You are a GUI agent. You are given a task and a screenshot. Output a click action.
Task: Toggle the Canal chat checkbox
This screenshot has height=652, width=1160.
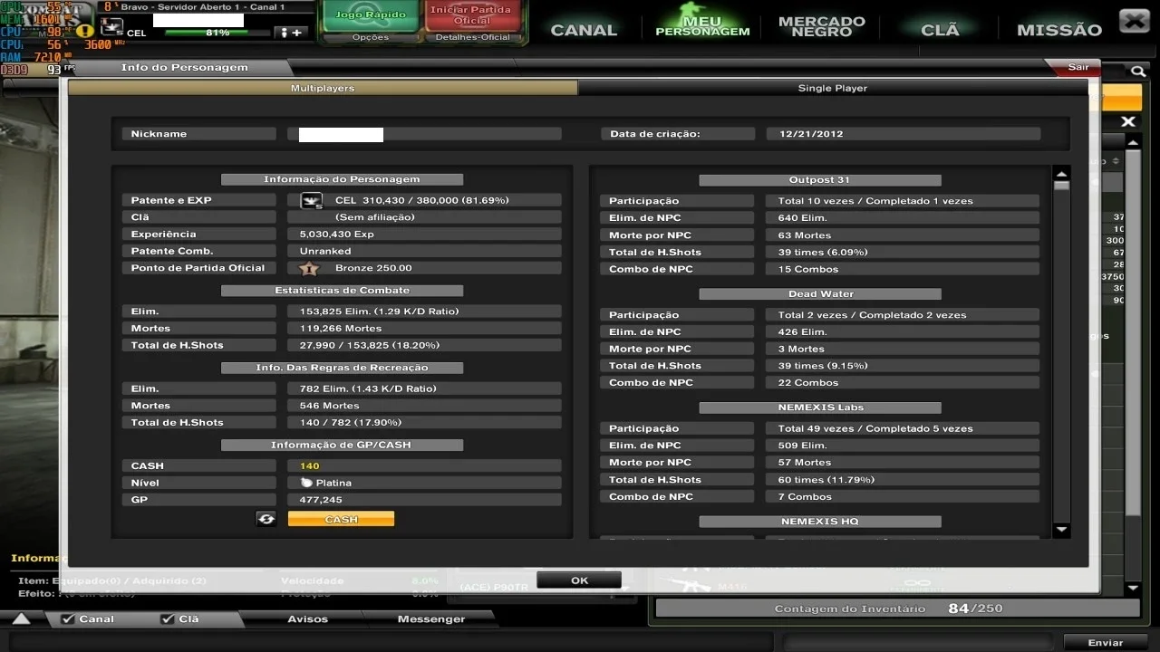pos(67,619)
